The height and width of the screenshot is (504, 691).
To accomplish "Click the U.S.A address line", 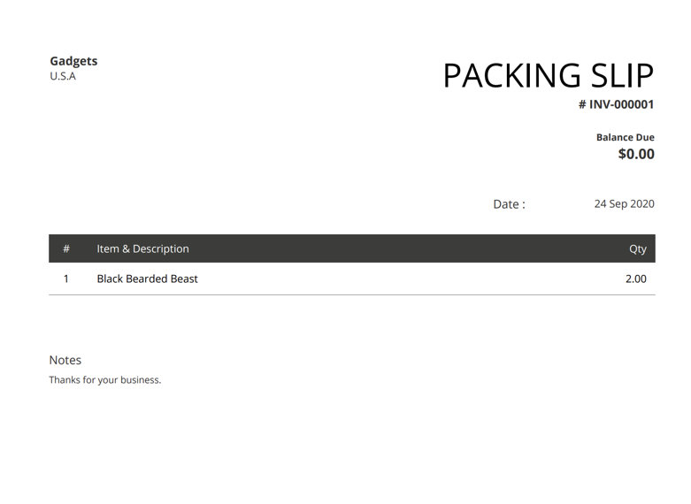I will [63, 76].
